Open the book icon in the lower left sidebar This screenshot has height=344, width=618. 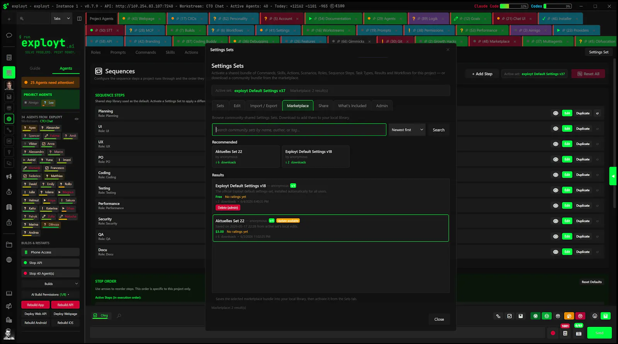[x=9, y=293]
